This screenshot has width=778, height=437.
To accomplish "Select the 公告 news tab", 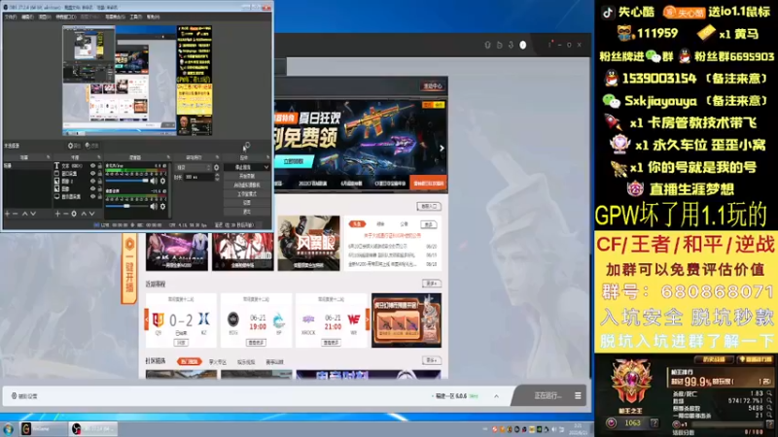I will pos(404,224).
